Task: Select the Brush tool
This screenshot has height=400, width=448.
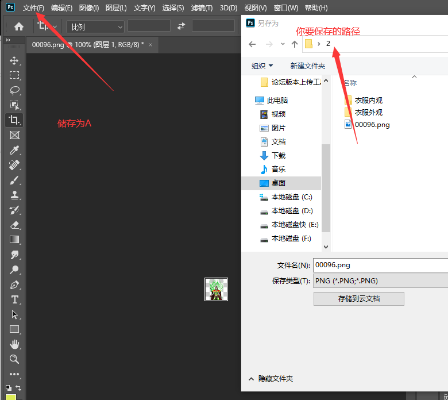Action: pyautogui.click(x=14, y=180)
